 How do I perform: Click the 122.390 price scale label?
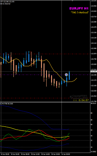[94, 75]
